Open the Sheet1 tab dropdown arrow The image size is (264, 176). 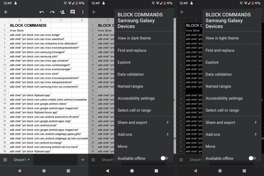coord(29,160)
